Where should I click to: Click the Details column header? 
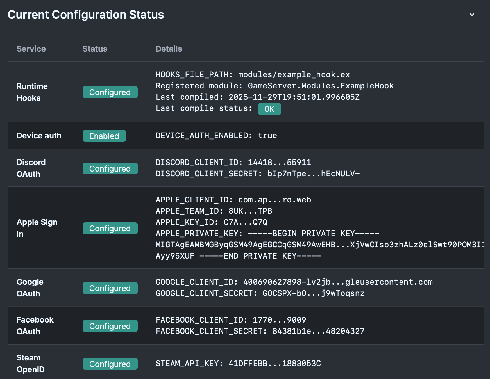(x=169, y=49)
